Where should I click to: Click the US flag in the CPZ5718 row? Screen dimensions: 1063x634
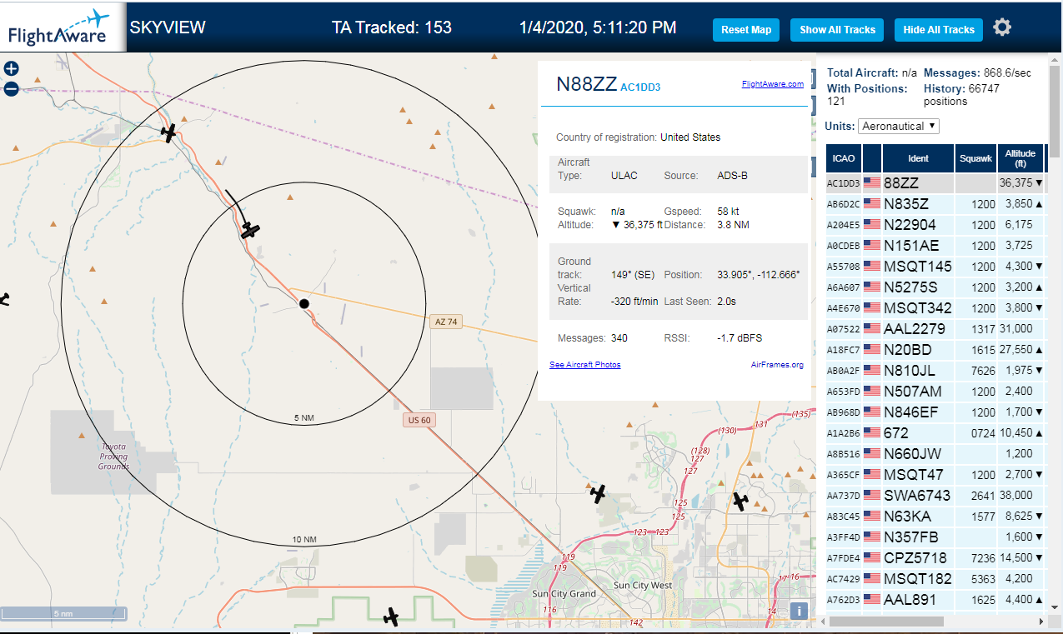[872, 557]
